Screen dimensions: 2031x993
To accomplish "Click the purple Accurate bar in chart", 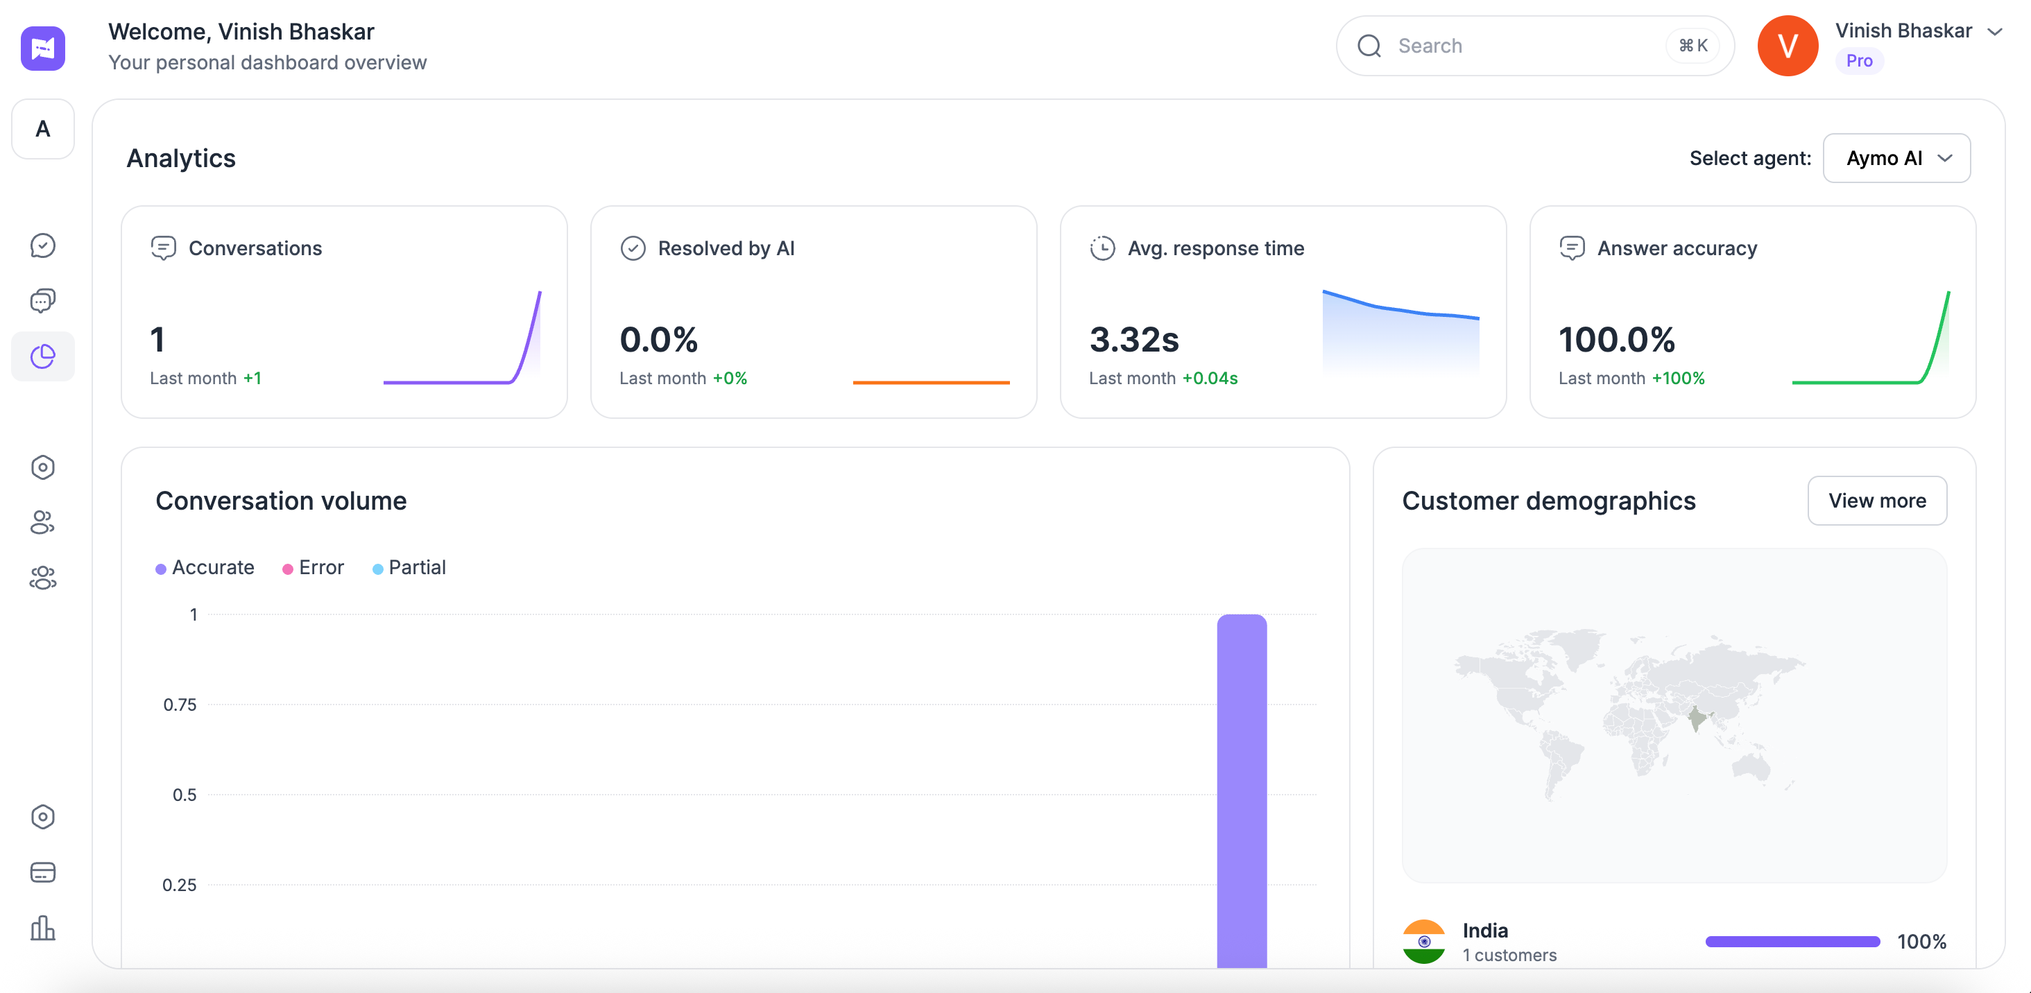I will (x=1242, y=791).
